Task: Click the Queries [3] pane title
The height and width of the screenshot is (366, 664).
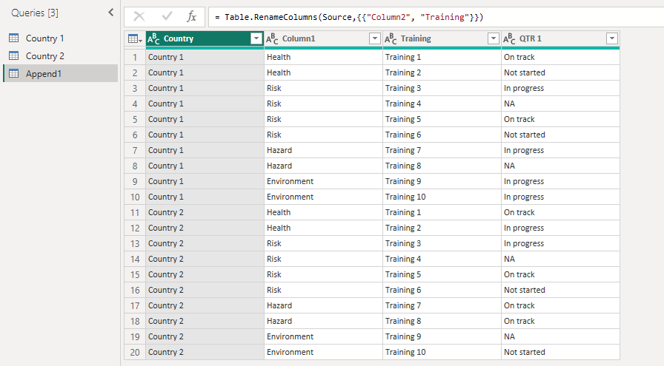Action: point(35,13)
